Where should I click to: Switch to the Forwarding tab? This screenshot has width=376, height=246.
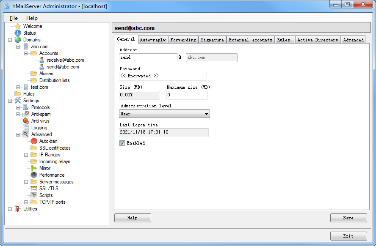click(183, 40)
